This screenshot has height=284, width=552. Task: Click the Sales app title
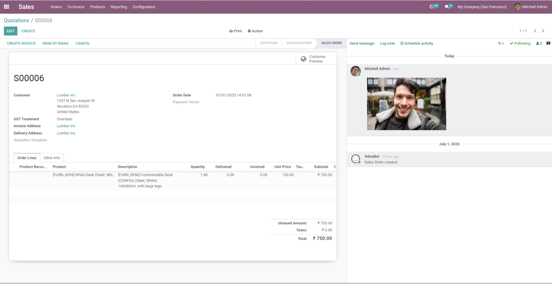(x=26, y=7)
